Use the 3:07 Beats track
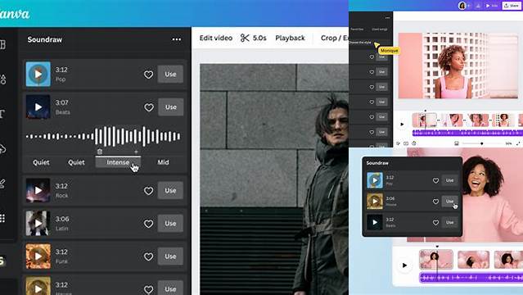The width and height of the screenshot is (523, 295). (170, 107)
